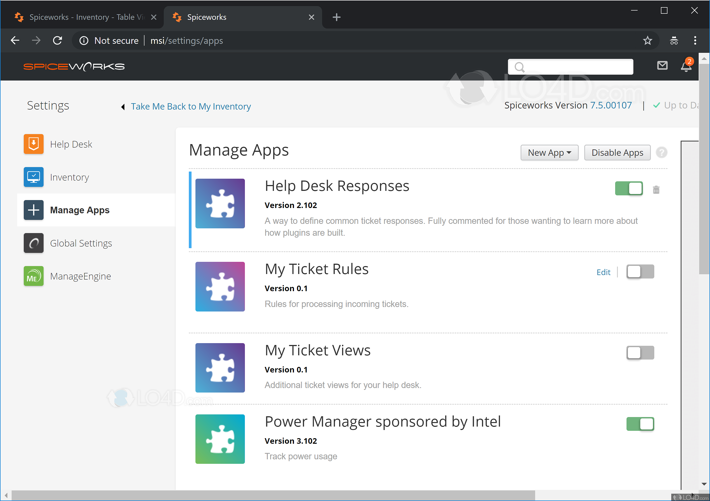This screenshot has width=710, height=501.
Task: Open My Ticket Views app title
Action: coord(317,351)
